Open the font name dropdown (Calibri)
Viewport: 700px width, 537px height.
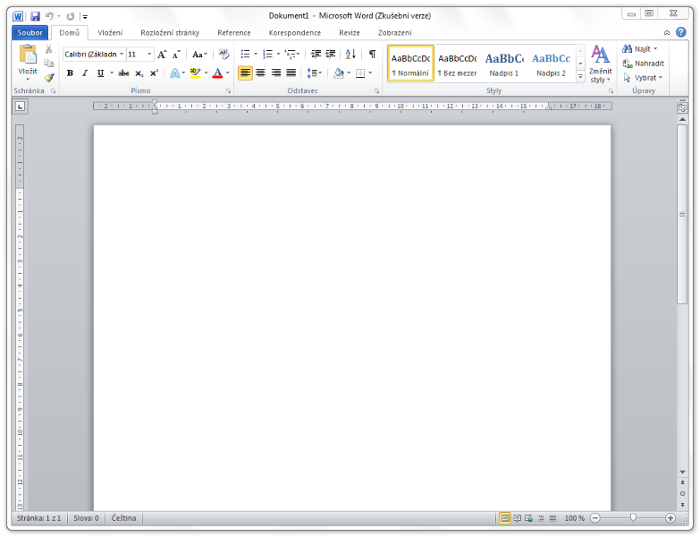click(x=122, y=54)
